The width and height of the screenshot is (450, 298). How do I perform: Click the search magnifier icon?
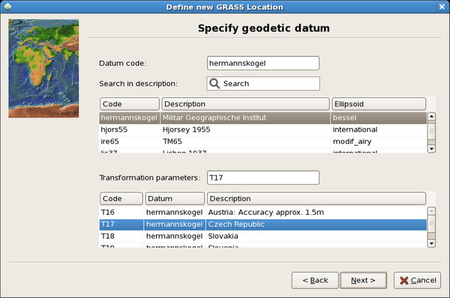click(x=214, y=84)
